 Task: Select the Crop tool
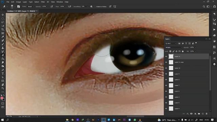tap(3, 29)
